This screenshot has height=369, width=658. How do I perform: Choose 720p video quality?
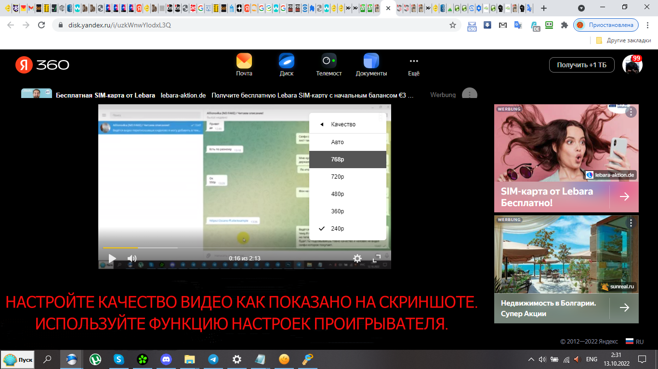click(x=348, y=177)
